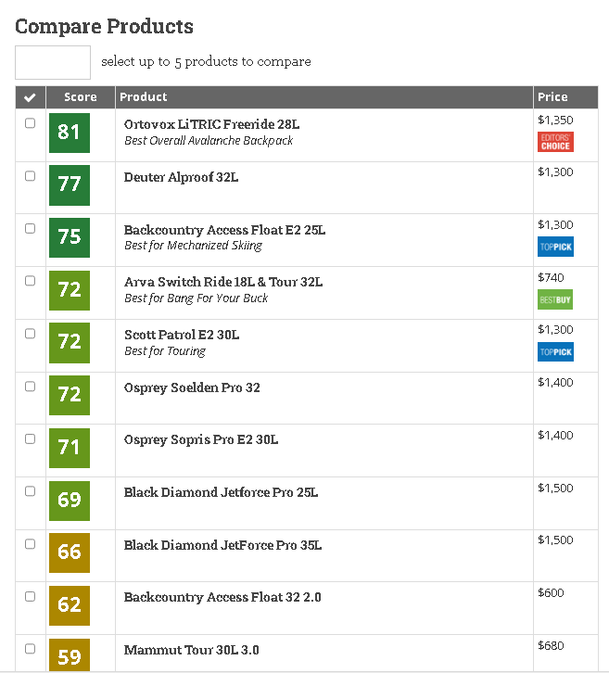
Task: Click the Top Pick badge for Scott Patrol
Action: tap(555, 352)
